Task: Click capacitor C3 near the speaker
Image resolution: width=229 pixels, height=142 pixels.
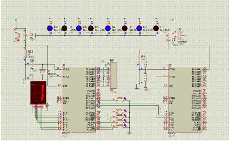Action: pyautogui.click(x=168, y=40)
